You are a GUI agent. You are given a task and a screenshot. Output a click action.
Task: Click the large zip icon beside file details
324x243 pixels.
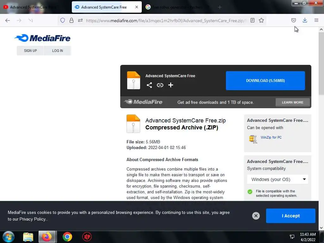click(133, 124)
